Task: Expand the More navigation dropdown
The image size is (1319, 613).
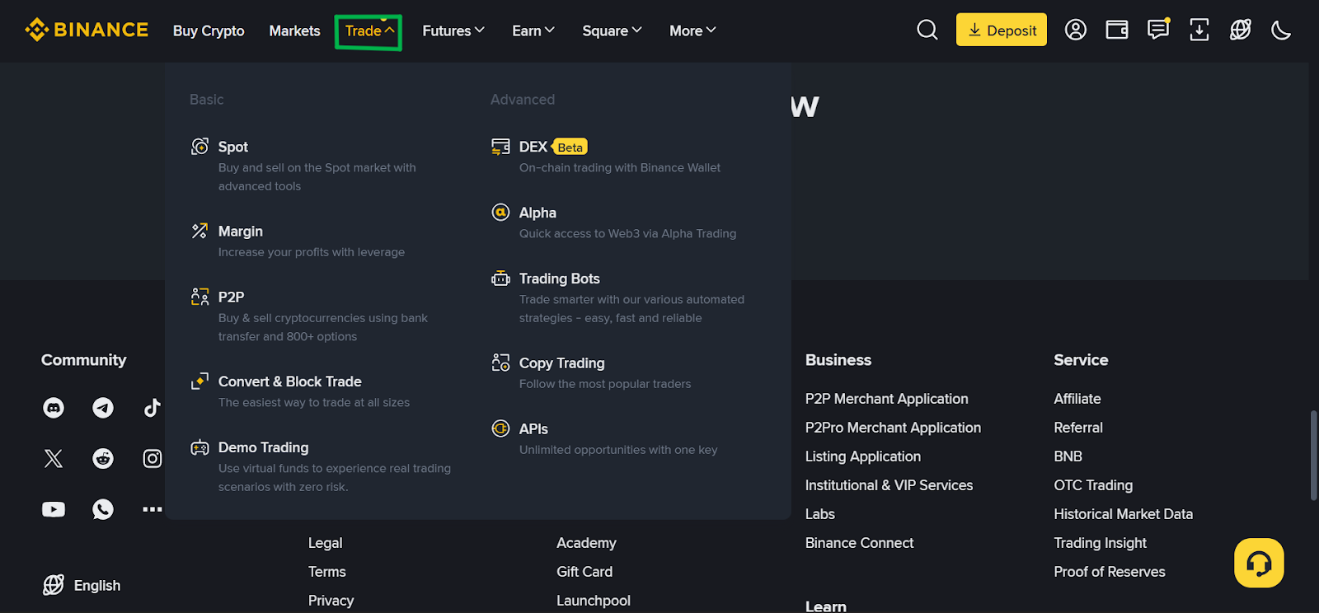Action: [692, 30]
